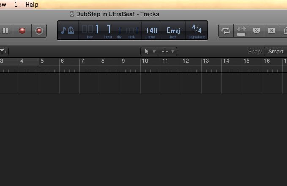Start recording with the red Record button
The image size is (287, 186).
tap(22, 31)
